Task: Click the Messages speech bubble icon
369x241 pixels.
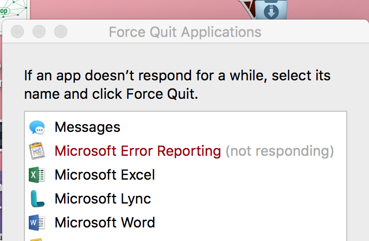Action: pos(37,128)
